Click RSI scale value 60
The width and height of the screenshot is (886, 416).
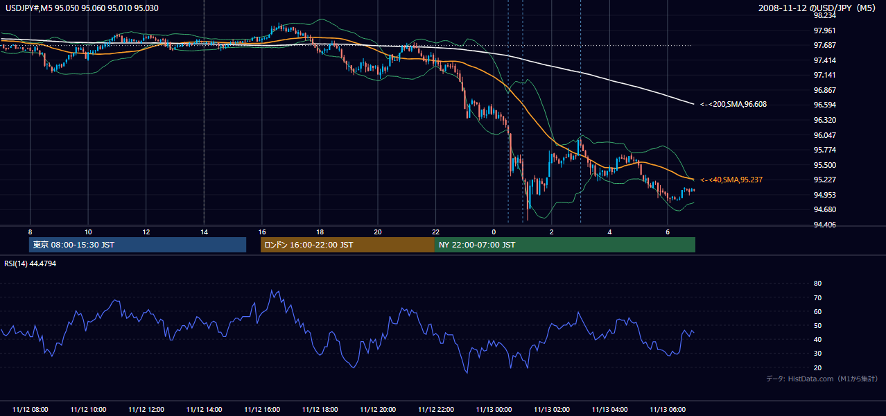point(817,311)
